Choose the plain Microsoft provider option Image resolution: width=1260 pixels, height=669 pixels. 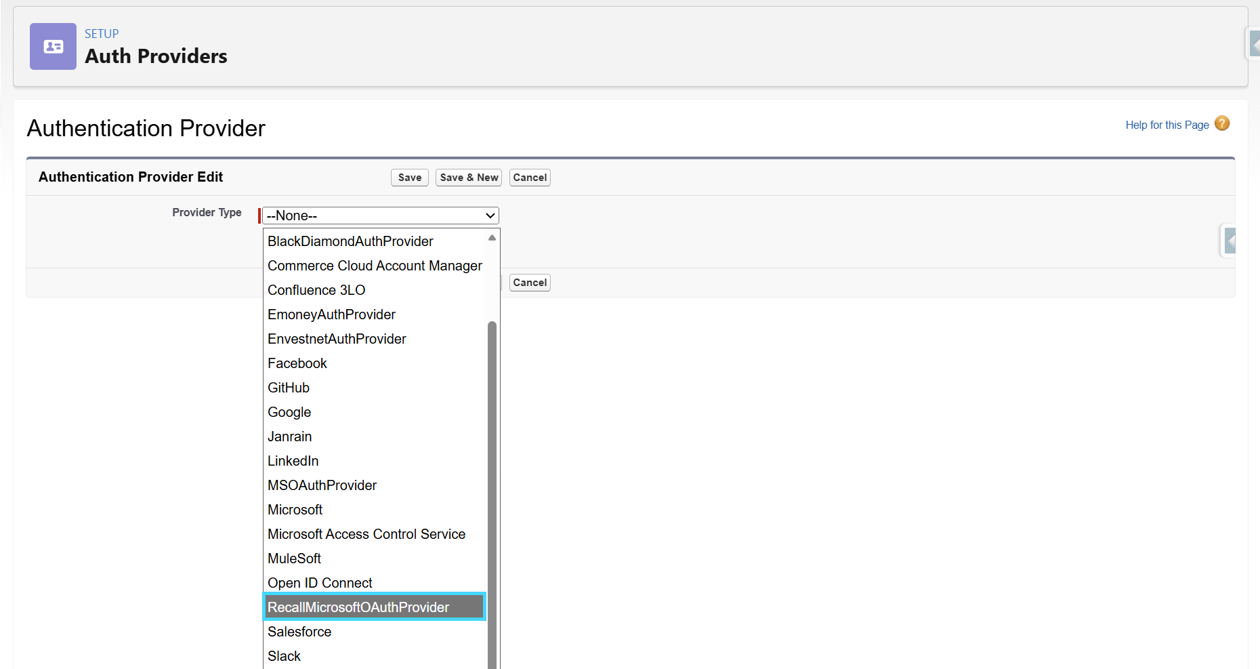[x=375, y=510]
